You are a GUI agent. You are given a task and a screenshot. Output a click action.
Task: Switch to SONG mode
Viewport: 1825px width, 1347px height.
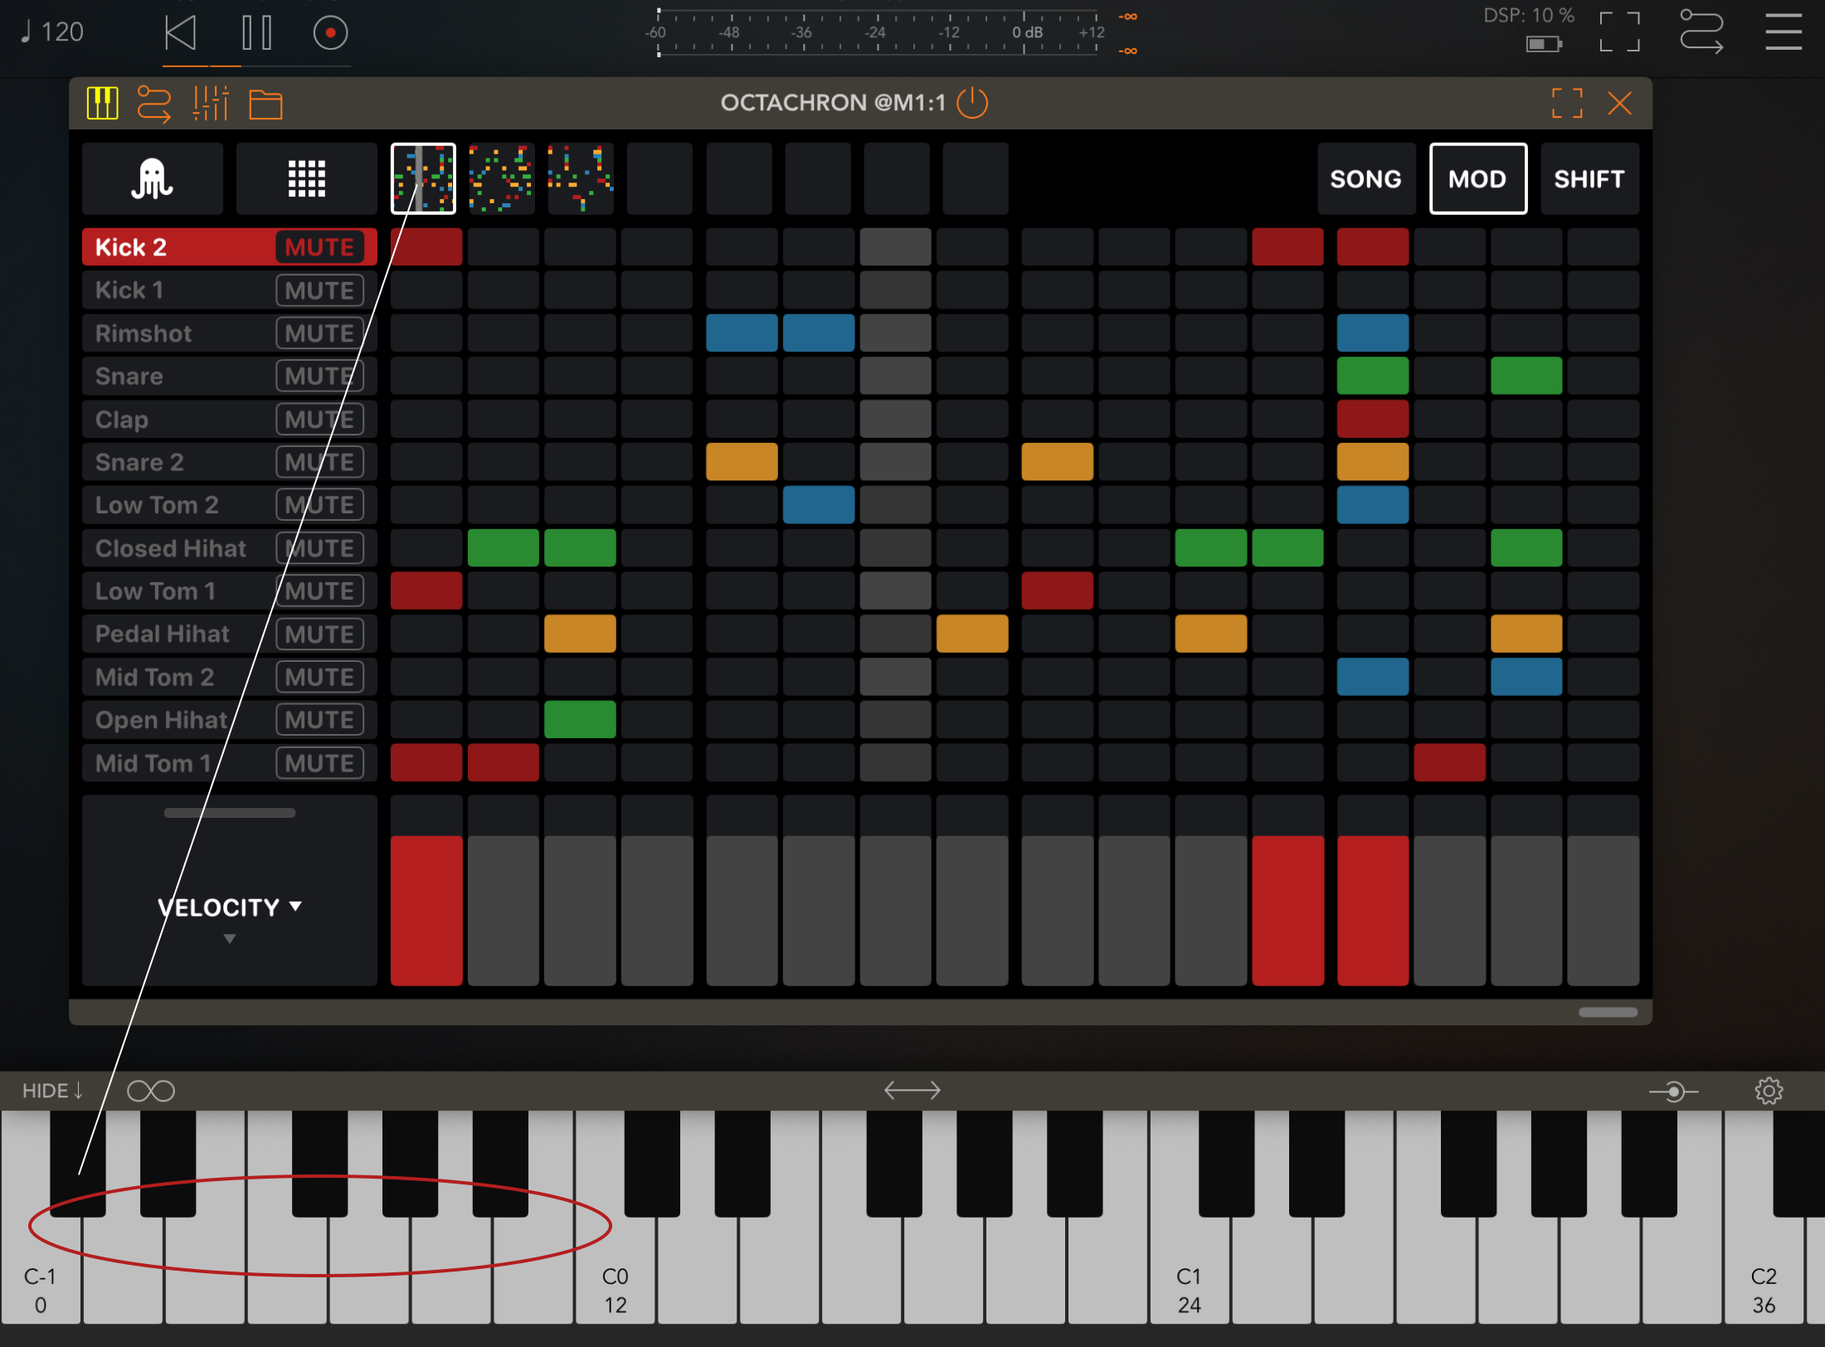1365,178
